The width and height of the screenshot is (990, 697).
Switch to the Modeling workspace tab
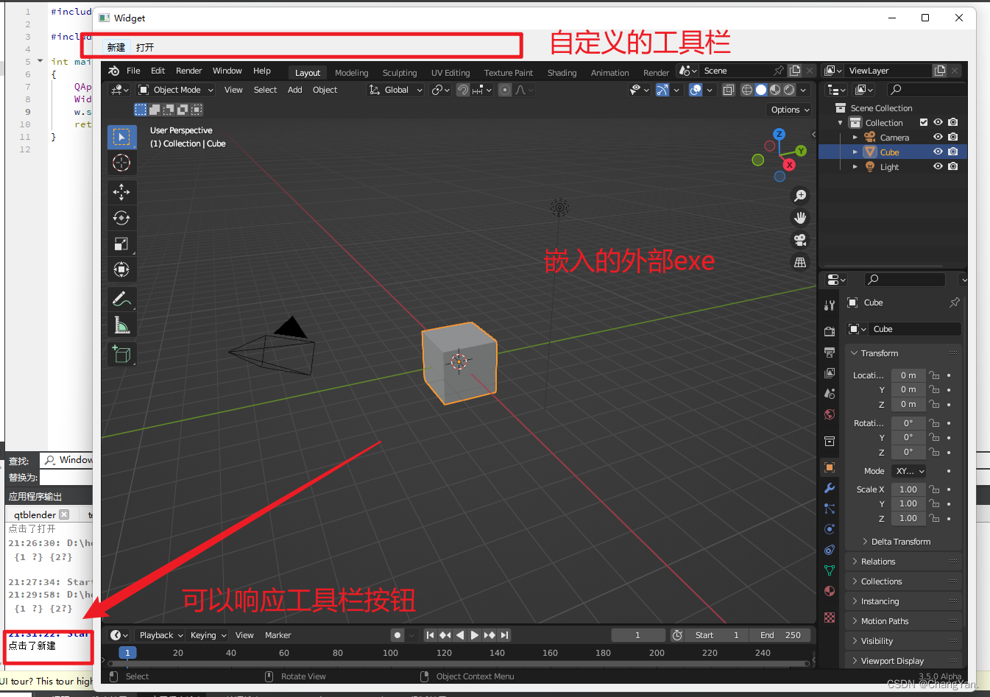[x=351, y=73]
